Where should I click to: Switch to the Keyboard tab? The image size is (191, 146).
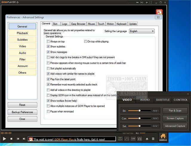point(121,24)
